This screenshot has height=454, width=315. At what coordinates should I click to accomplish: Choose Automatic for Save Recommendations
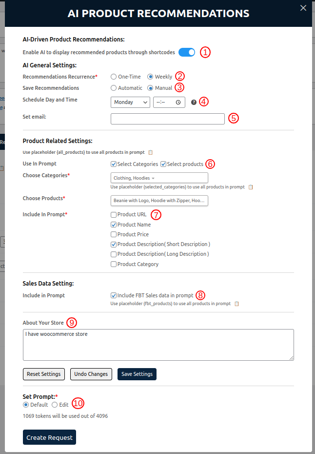point(114,88)
